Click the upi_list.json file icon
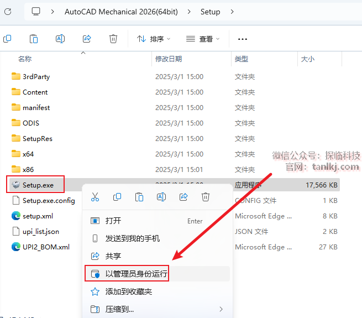The height and width of the screenshot is (318, 362). (x=15, y=231)
